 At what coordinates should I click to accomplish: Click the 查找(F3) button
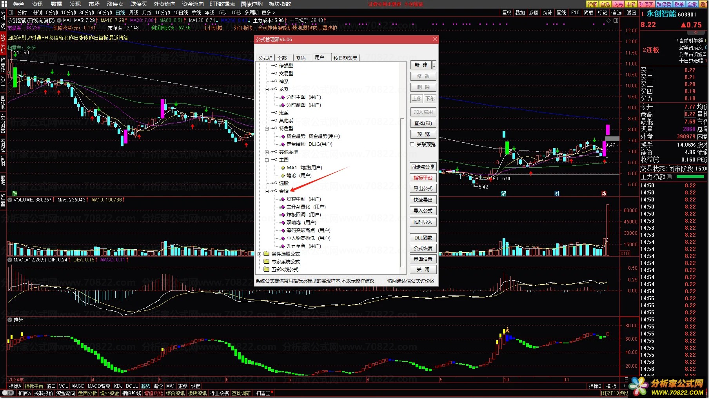[423, 123]
